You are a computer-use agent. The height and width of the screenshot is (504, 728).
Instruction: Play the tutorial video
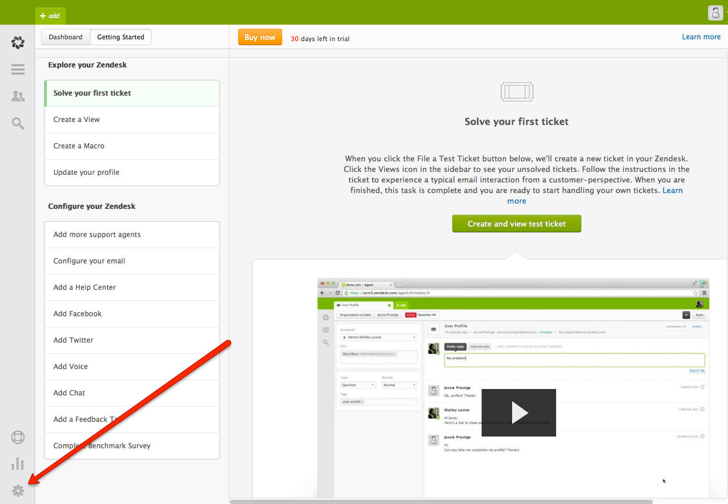(519, 412)
